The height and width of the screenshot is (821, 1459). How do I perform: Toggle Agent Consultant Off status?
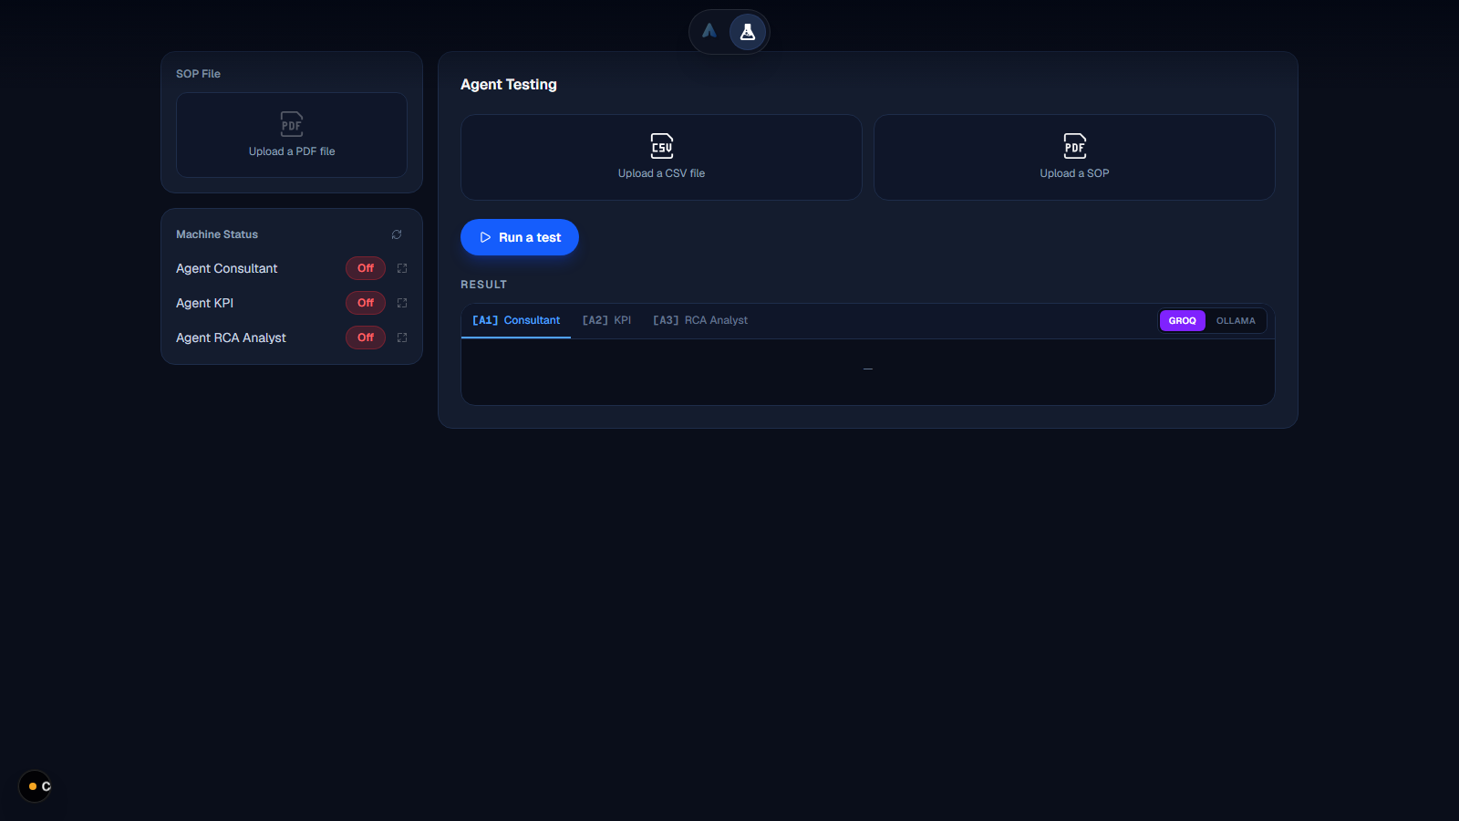(366, 268)
